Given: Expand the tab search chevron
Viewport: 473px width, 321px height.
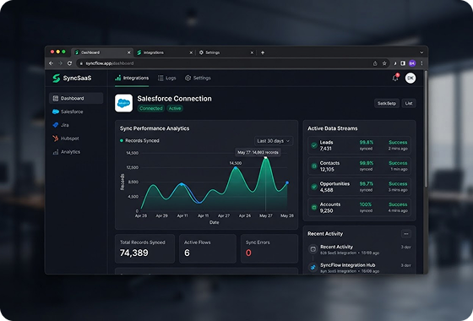Looking at the screenshot, I should (x=421, y=52).
